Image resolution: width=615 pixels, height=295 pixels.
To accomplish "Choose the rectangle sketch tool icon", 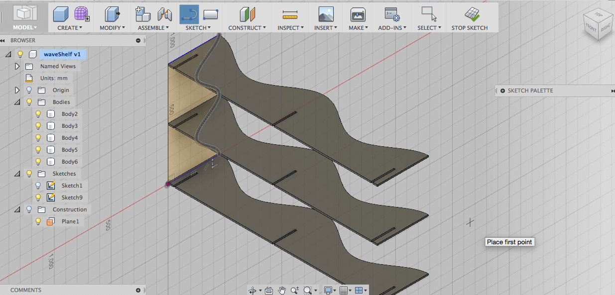I will pyautogui.click(x=211, y=14).
